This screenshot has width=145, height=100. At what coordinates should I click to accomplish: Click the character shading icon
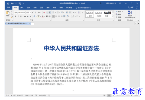pos(47,16)
